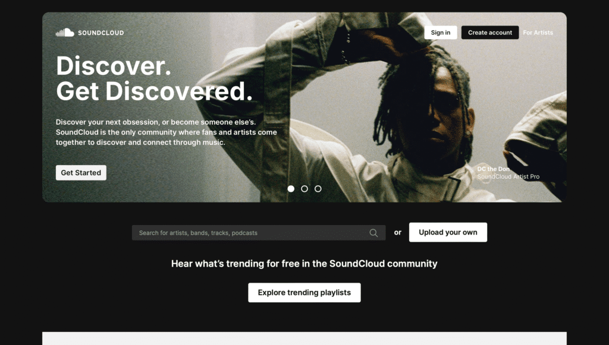The height and width of the screenshot is (345, 609).
Task: Click the Upload your own button
Action: pyautogui.click(x=448, y=232)
